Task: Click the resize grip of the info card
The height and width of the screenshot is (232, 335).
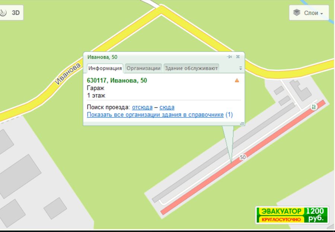Action: pyautogui.click(x=242, y=123)
